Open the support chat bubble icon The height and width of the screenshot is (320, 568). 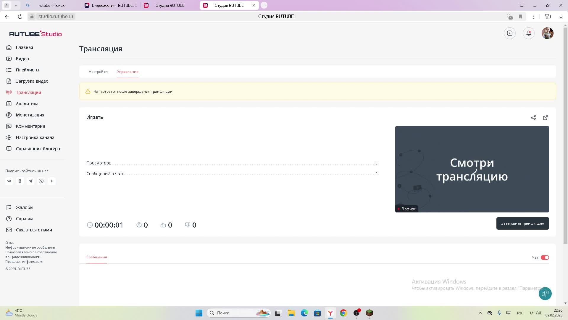(x=545, y=294)
